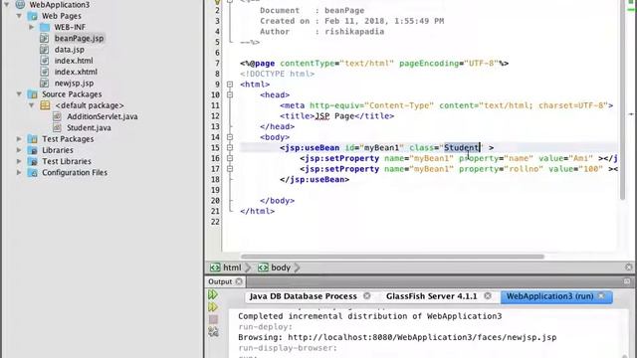The image size is (637, 358).
Task: Click the Test Packages folder icon
Action: pyautogui.click(x=33, y=139)
